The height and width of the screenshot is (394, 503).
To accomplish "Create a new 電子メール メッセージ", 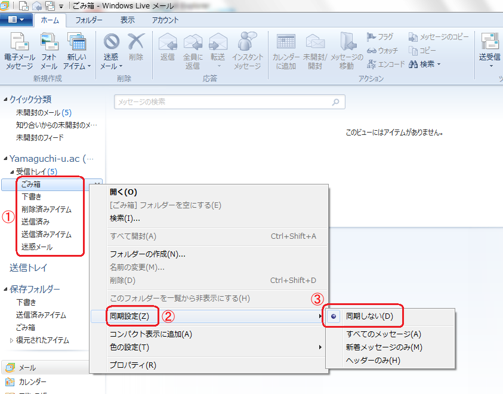I will pos(20,51).
